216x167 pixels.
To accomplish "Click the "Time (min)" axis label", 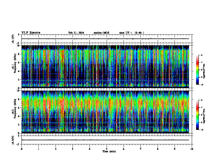I will tap(109, 151).
